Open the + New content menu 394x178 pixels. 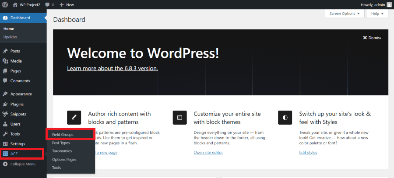tap(67, 4)
